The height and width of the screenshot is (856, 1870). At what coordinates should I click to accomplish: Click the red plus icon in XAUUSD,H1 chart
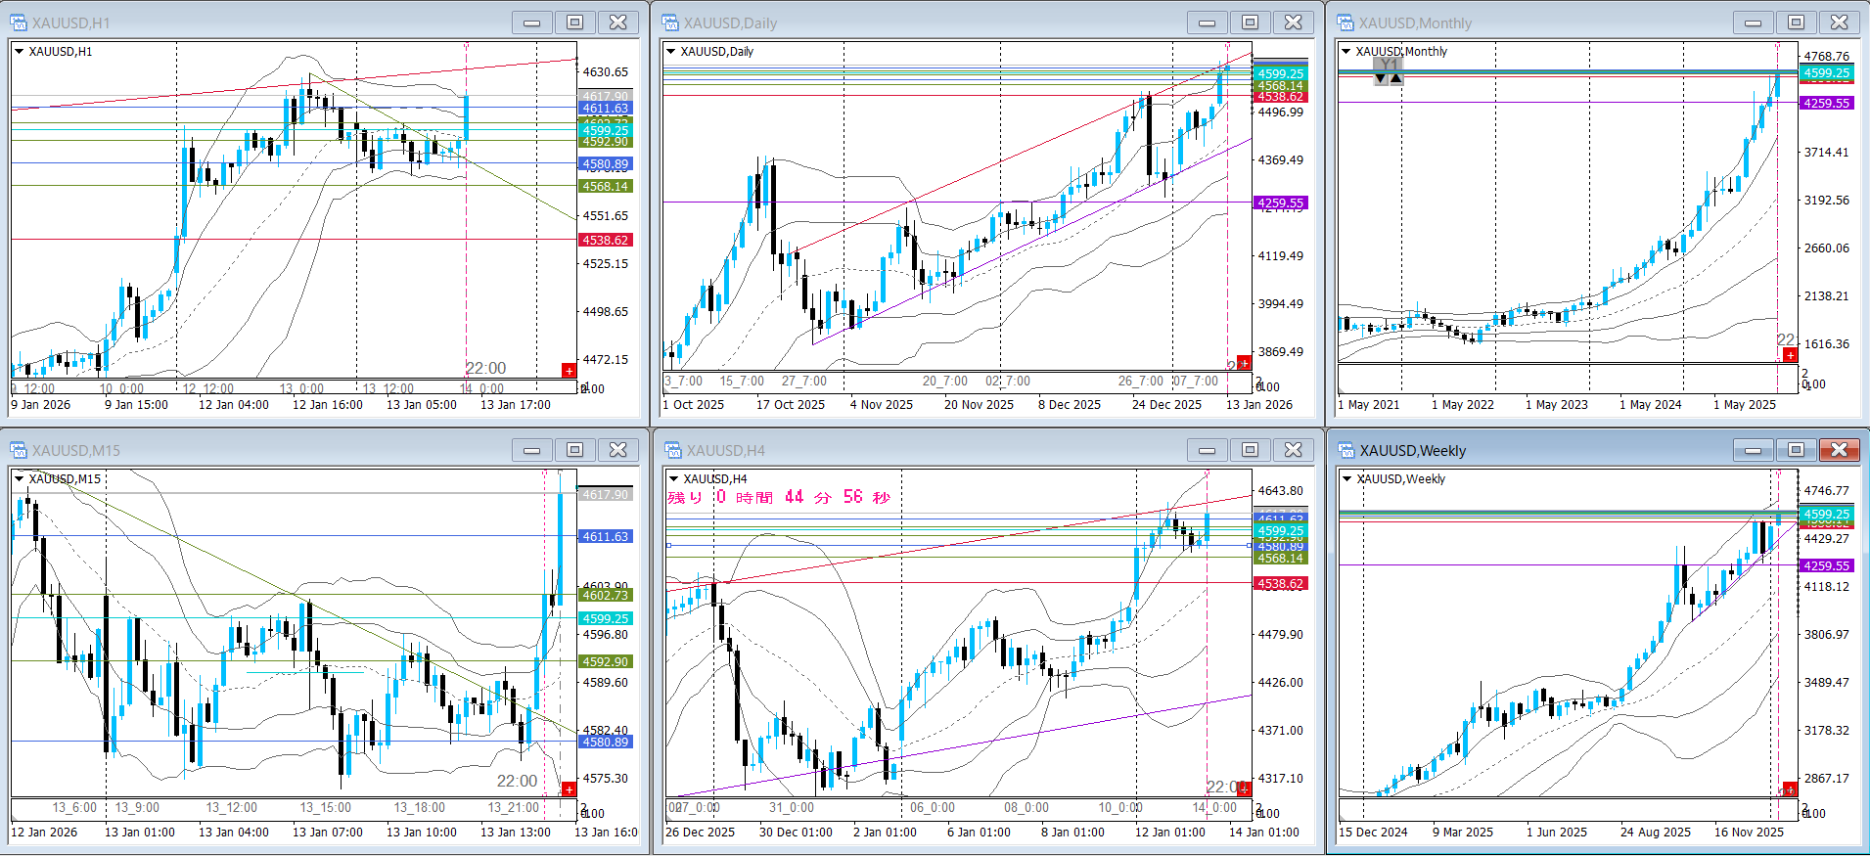pos(569,370)
